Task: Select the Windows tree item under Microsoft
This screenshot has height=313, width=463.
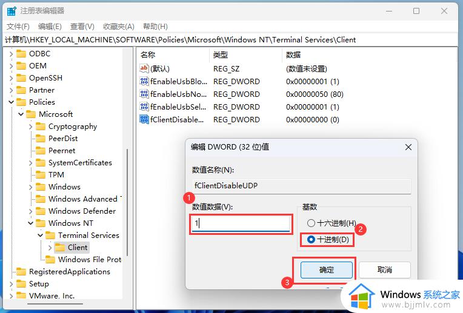Action: point(64,186)
